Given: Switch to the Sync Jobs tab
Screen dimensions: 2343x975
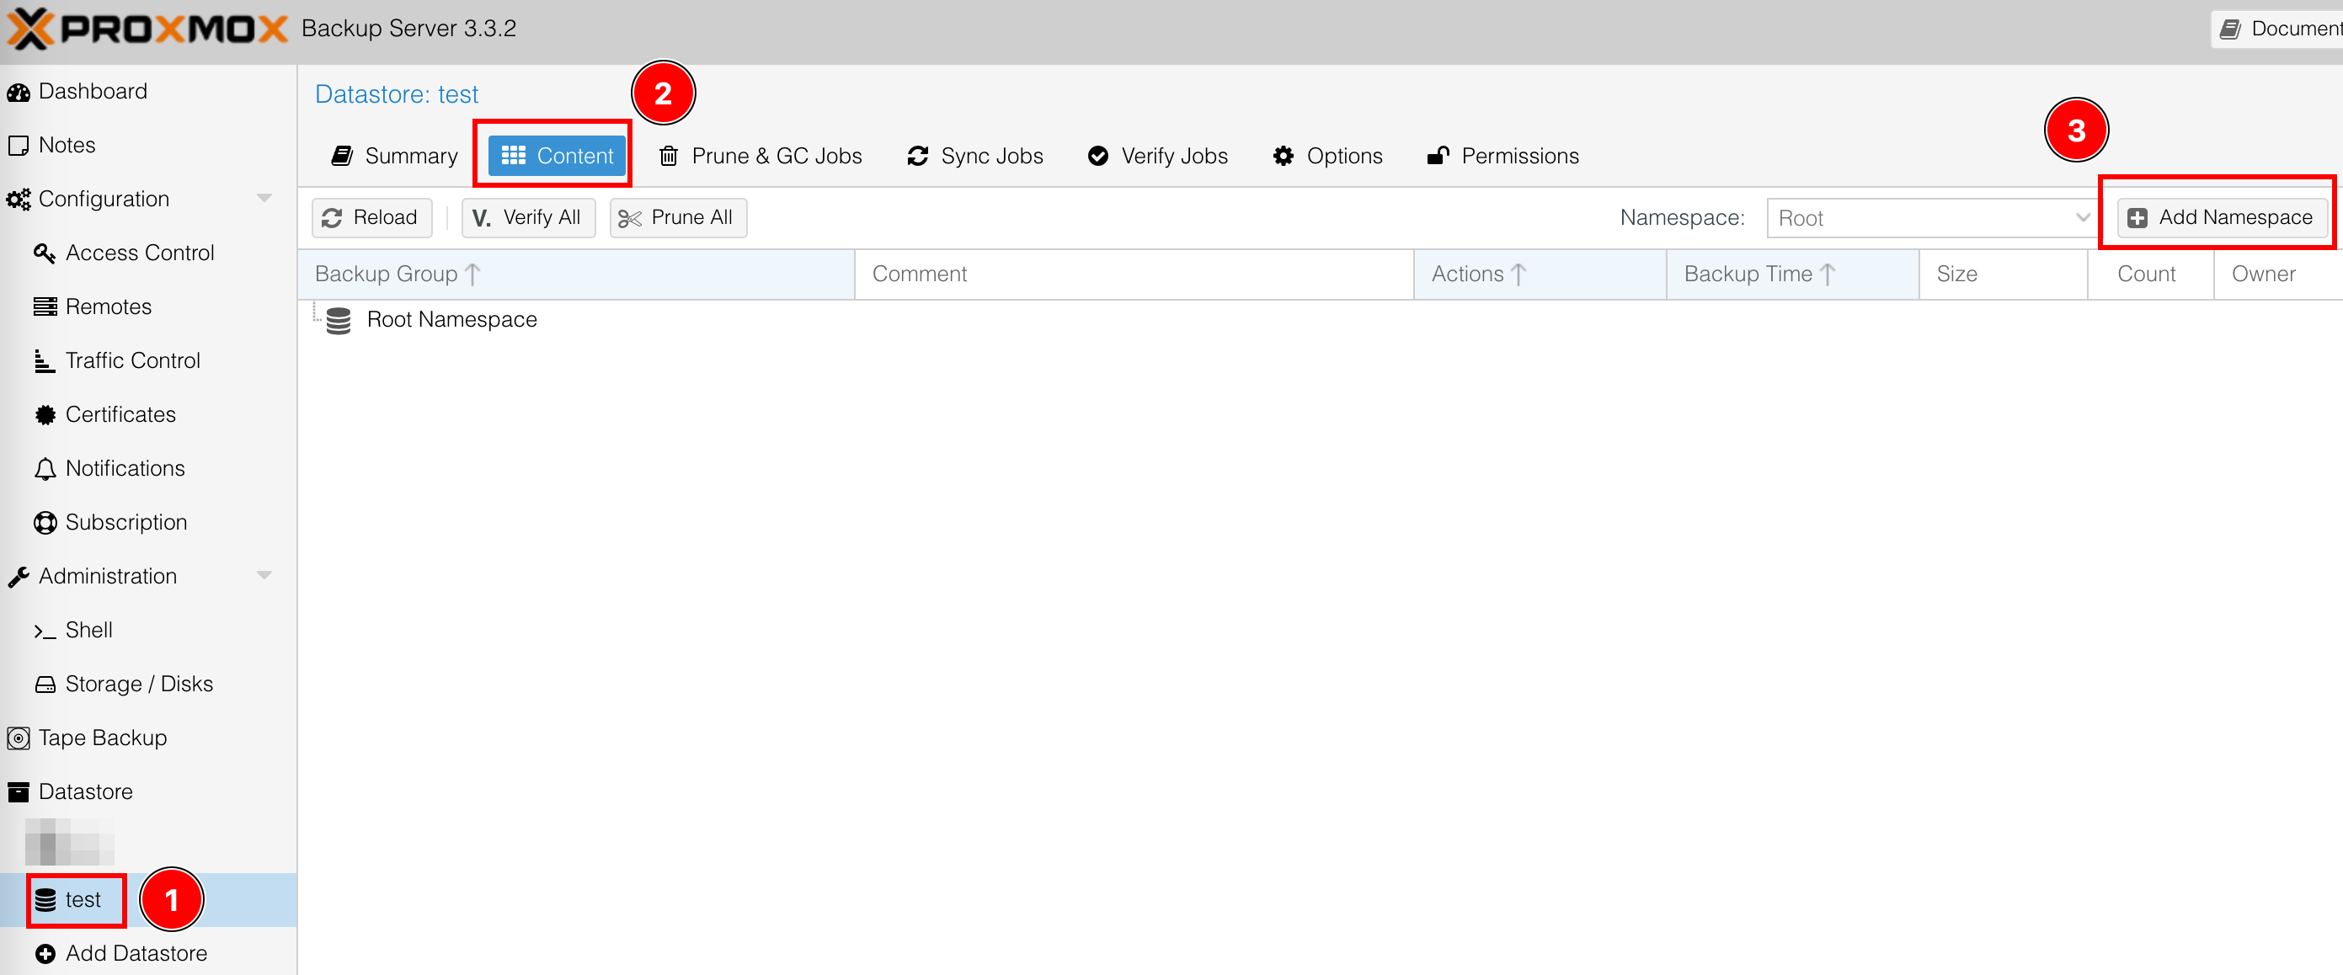Looking at the screenshot, I should 975,157.
